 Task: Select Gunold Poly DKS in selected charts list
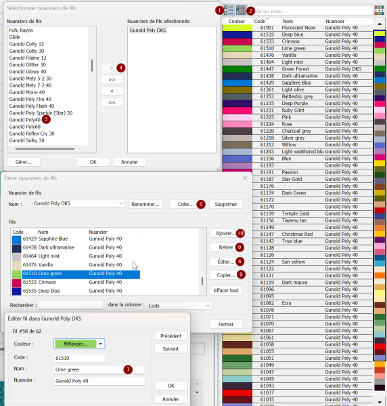click(147, 31)
